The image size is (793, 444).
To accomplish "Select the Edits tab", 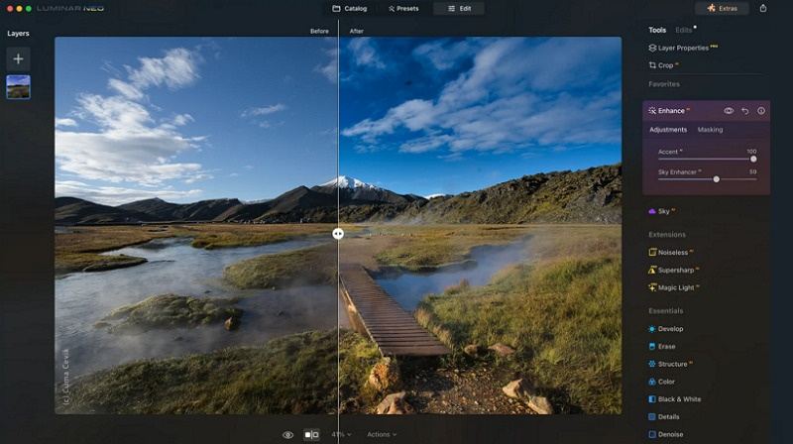I will tap(683, 30).
